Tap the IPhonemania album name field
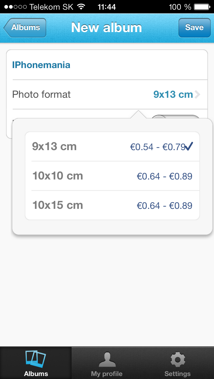The image size is (214, 379). [x=41, y=65]
